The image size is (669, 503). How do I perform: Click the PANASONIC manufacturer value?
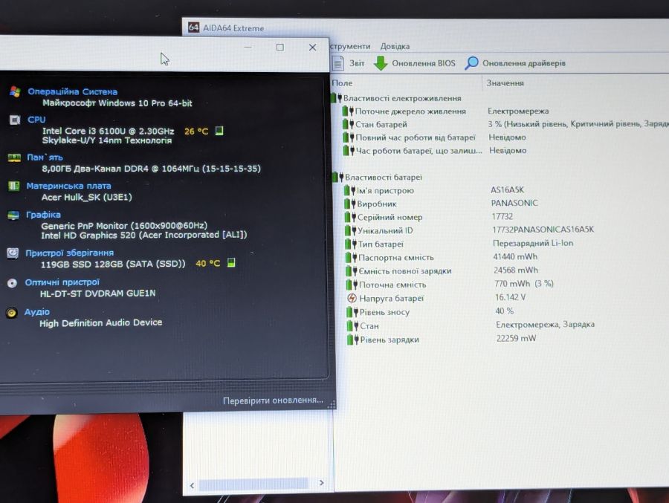coord(514,203)
